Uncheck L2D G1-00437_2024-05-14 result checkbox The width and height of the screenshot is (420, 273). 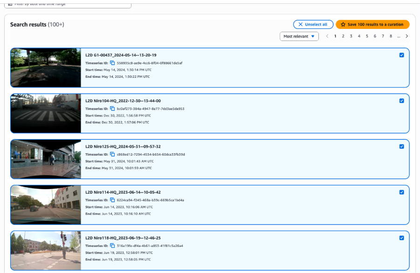point(401,55)
